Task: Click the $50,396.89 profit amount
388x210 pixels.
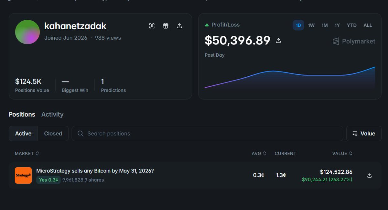Action: [x=238, y=41]
